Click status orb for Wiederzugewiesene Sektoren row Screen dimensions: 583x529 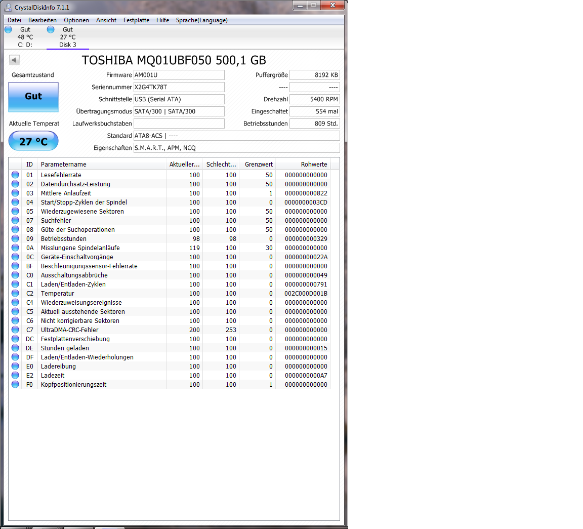click(x=15, y=211)
